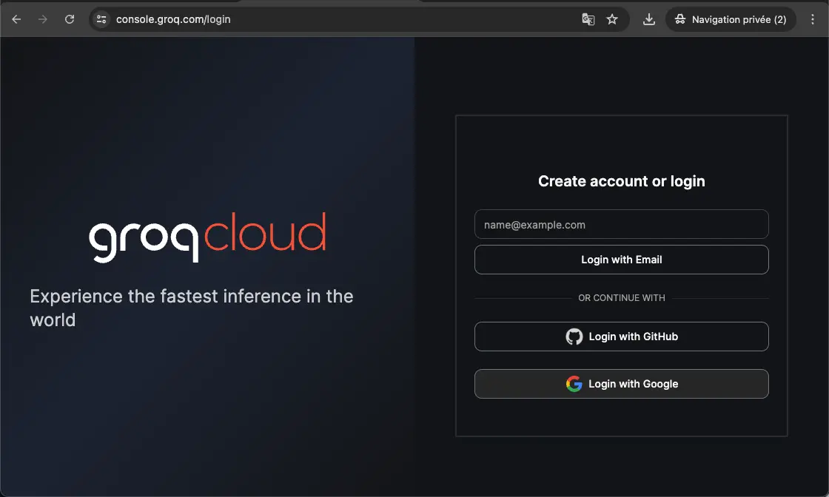Click the Create account or login heading

621,181
